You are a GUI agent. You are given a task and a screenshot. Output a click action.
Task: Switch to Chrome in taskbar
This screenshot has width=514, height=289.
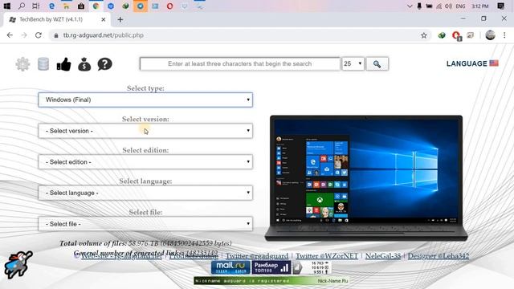point(96,6)
